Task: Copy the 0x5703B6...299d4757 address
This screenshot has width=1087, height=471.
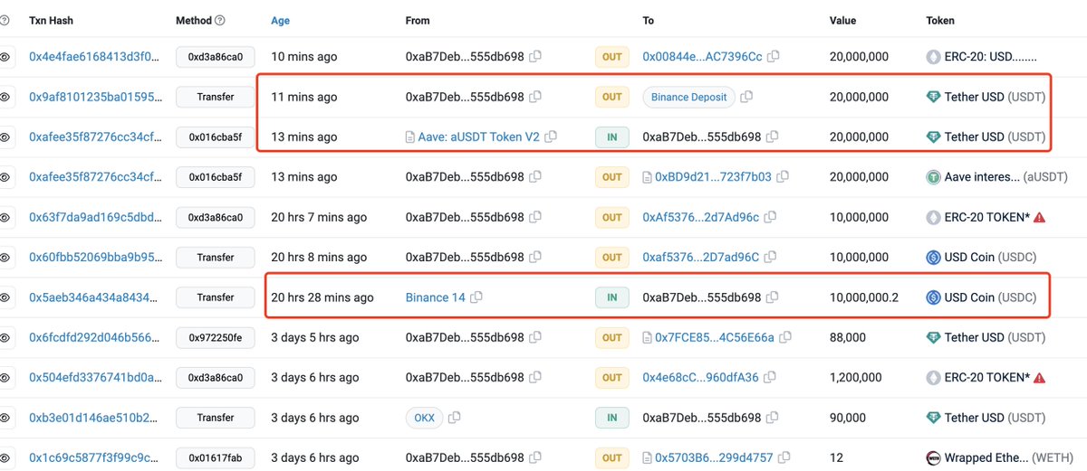Action: click(x=785, y=457)
